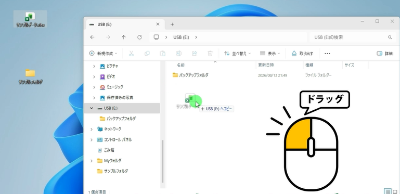Screen dimensions: 400x194
Task: Collapse the USB (E:) tree node
Action: click(x=92, y=108)
